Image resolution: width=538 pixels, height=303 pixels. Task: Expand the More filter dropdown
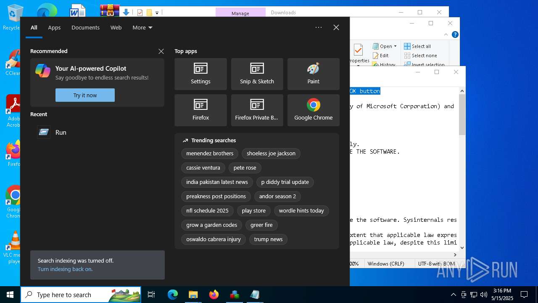tap(142, 27)
